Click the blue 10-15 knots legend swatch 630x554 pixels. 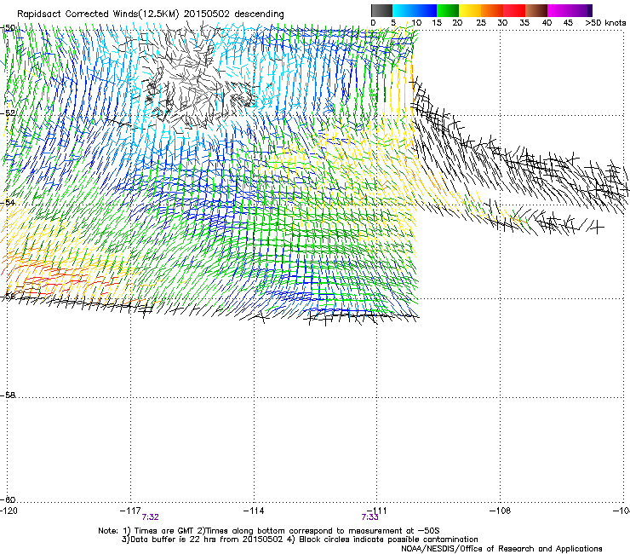[x=426, y=10]
